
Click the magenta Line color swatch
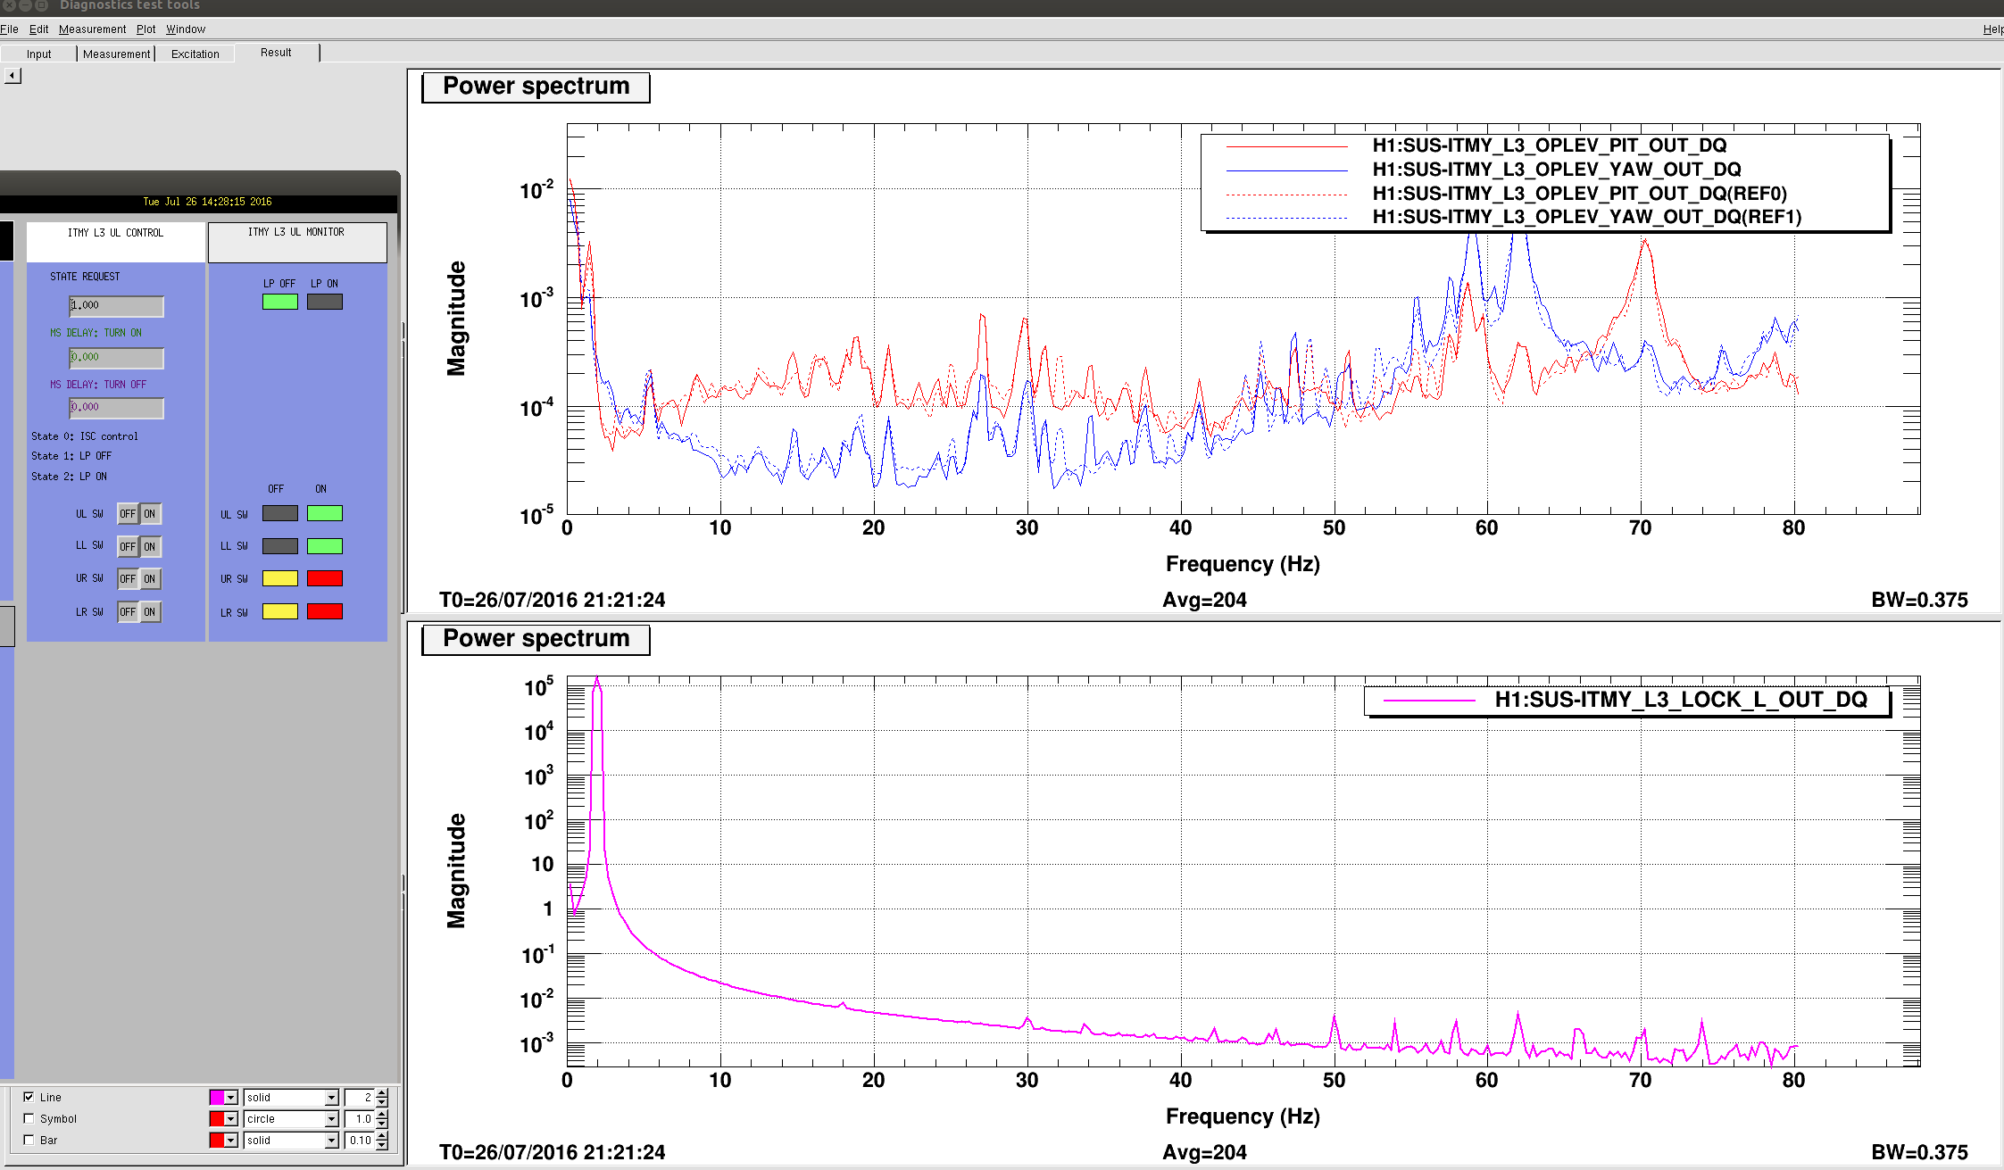point(217,1098)
